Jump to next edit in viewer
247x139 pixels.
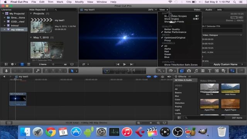coord(132,64)
